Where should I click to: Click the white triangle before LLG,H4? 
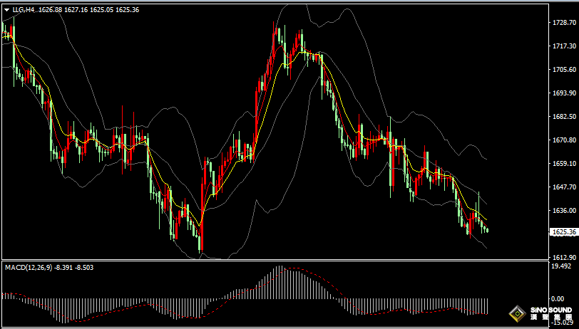pyautogui.click(x=6, y=9)
